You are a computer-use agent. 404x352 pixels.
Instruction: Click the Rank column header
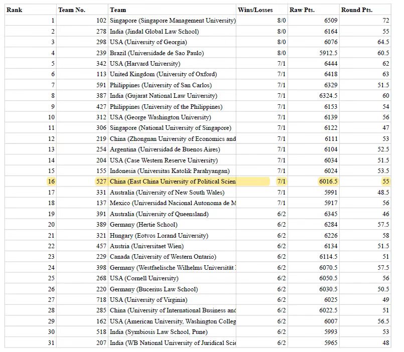click(x=31, y=10)
